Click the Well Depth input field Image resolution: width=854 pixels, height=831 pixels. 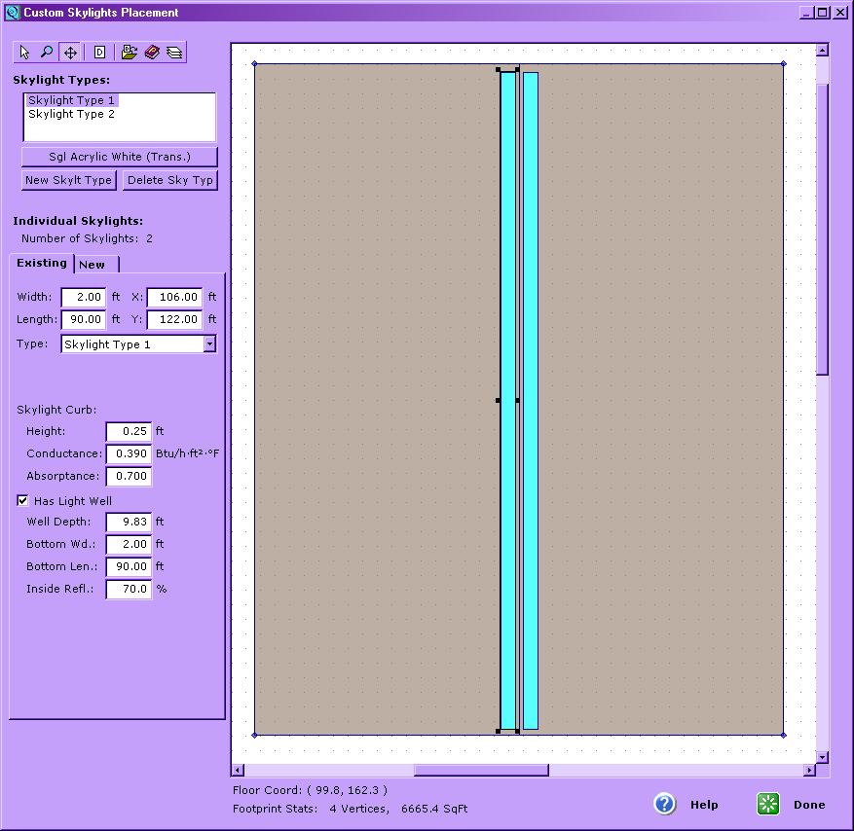pos(129,522)
